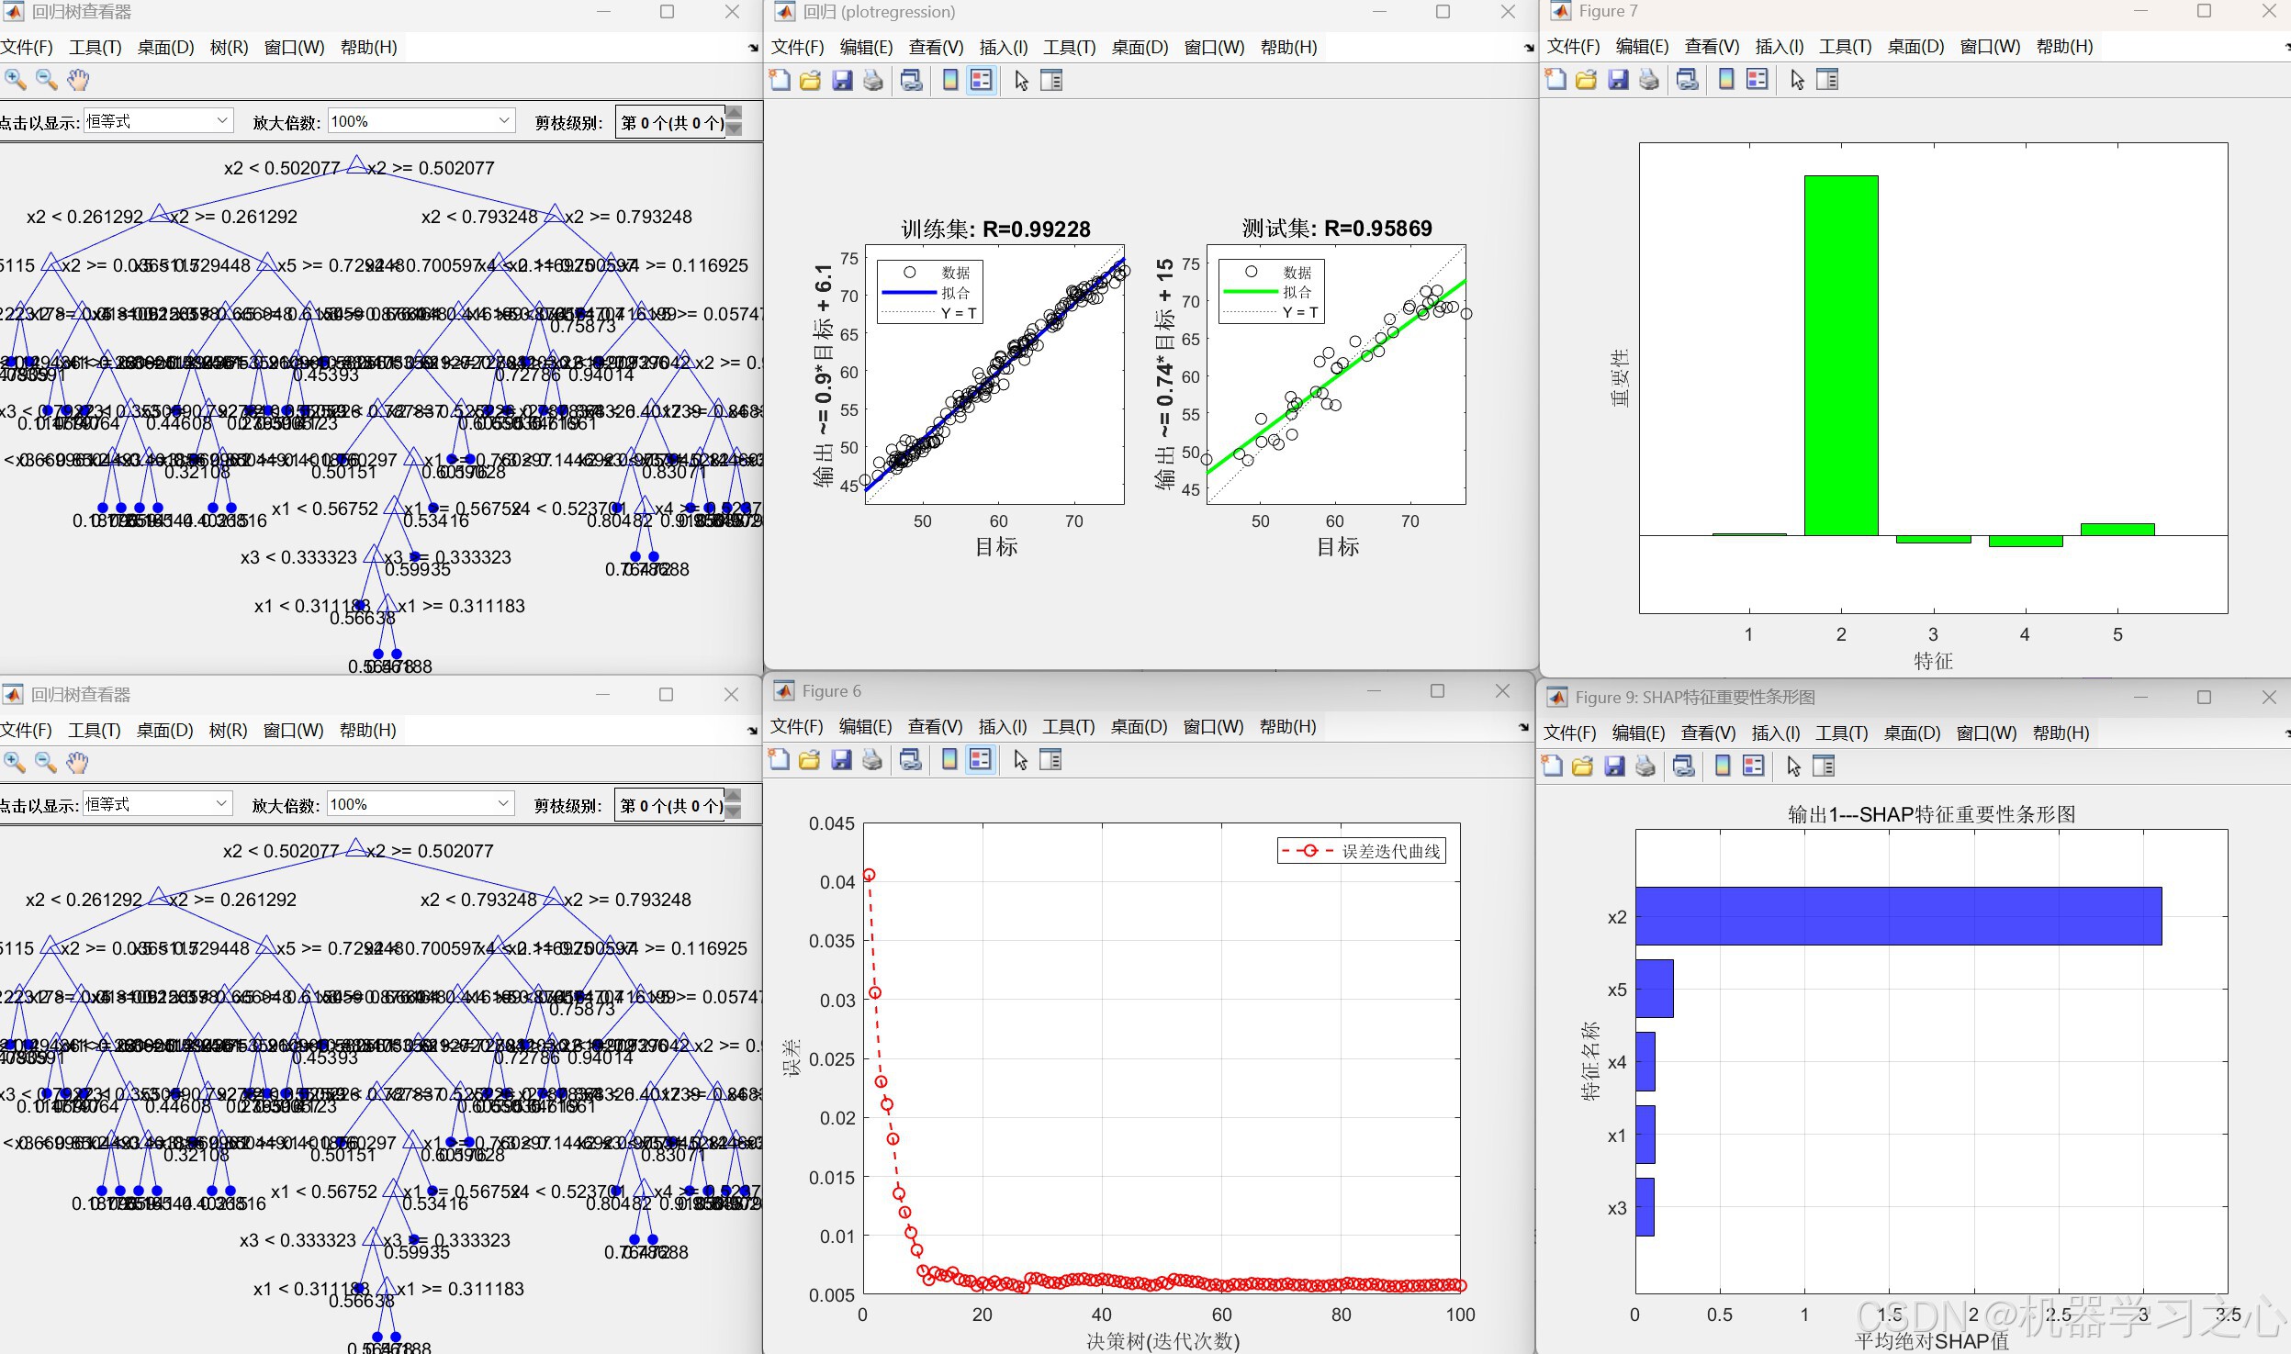Click print icon in Figure 7 toolbar

[x=1649, y=80]
